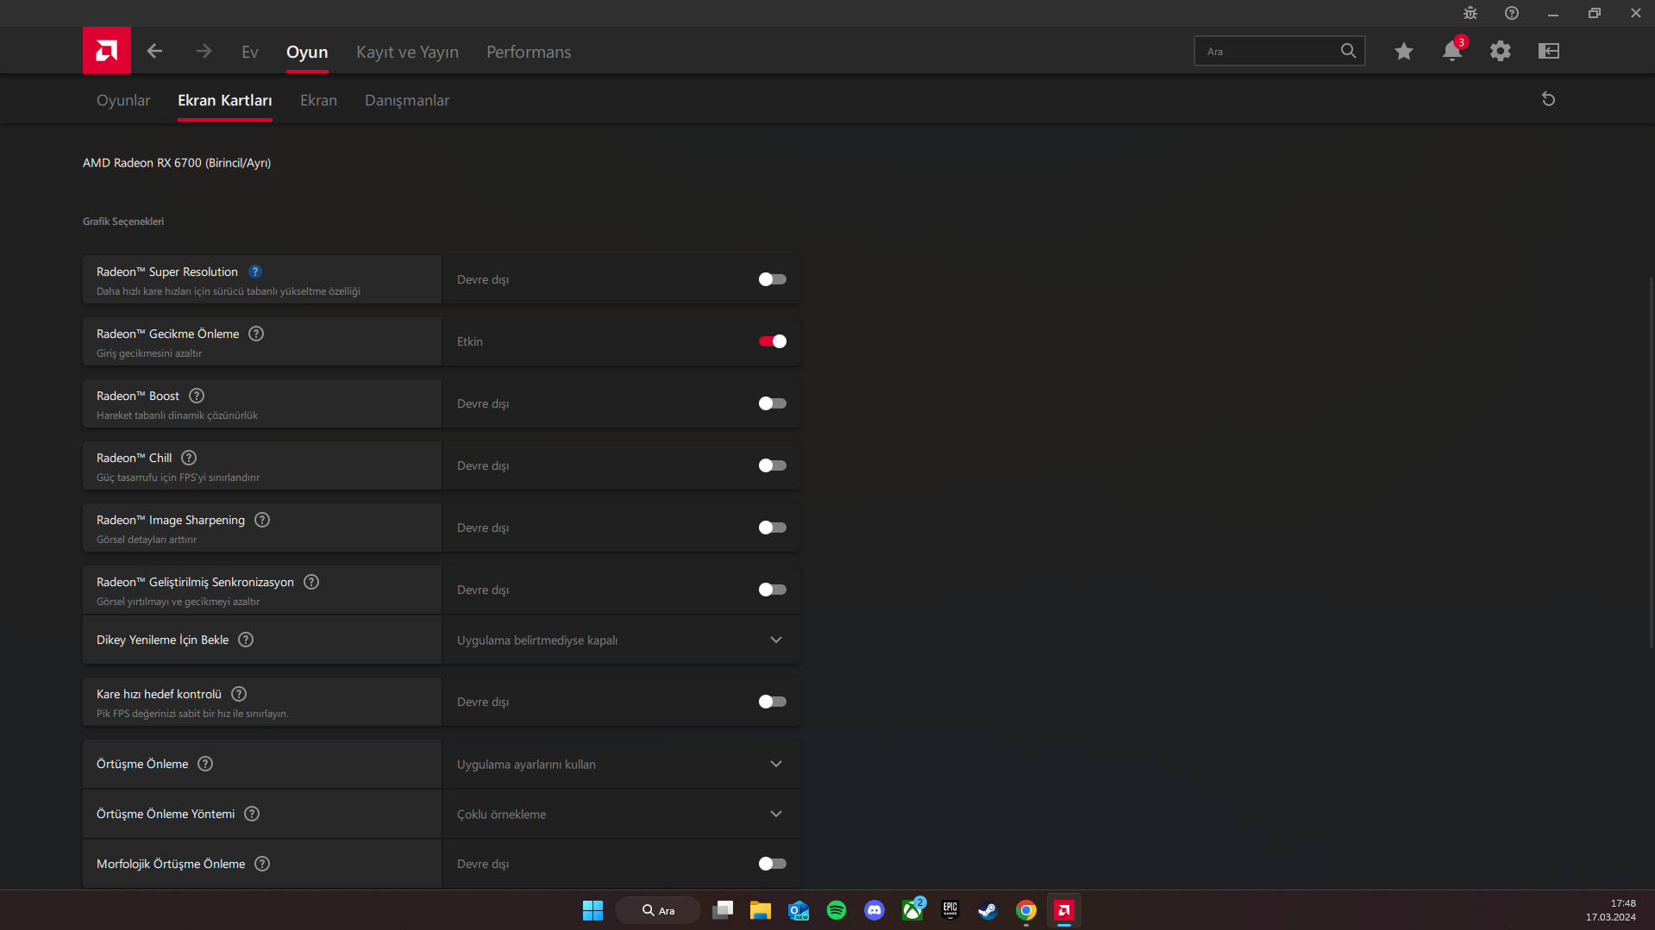Open help for Radeon Super Resolution
This screenshot has height=930, width=1655.
coord(255,272)
